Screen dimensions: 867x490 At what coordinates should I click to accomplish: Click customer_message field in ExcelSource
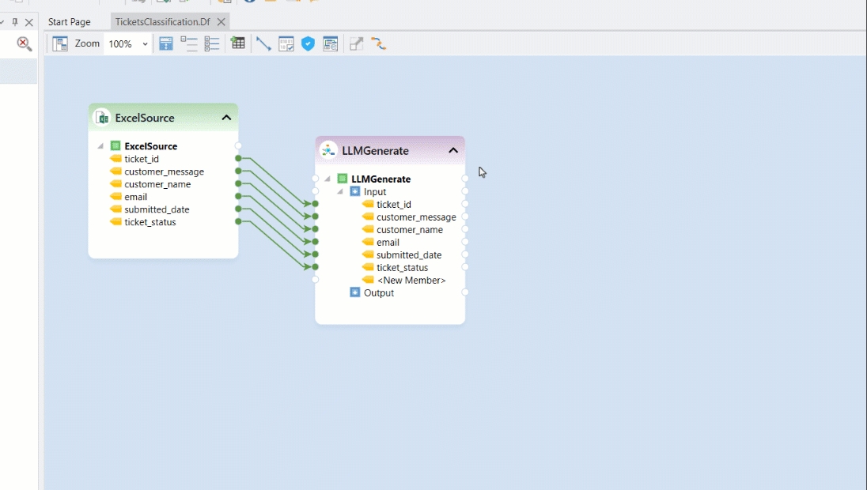164,171
